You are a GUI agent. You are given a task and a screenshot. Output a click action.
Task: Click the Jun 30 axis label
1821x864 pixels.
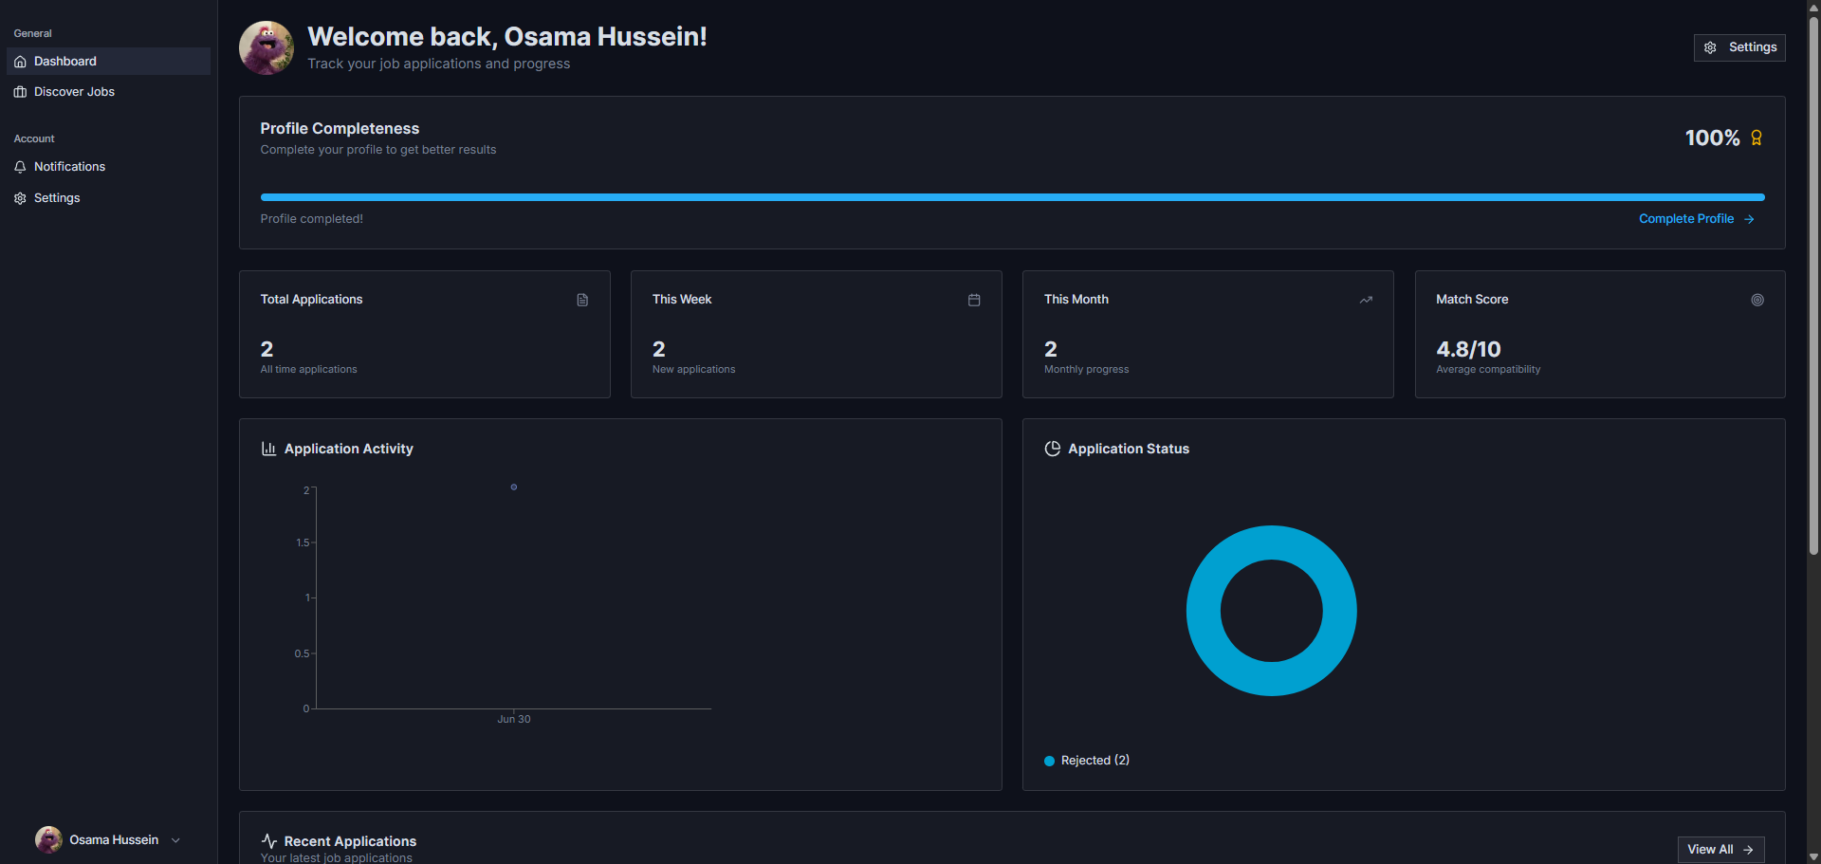(x=514, y=720)
